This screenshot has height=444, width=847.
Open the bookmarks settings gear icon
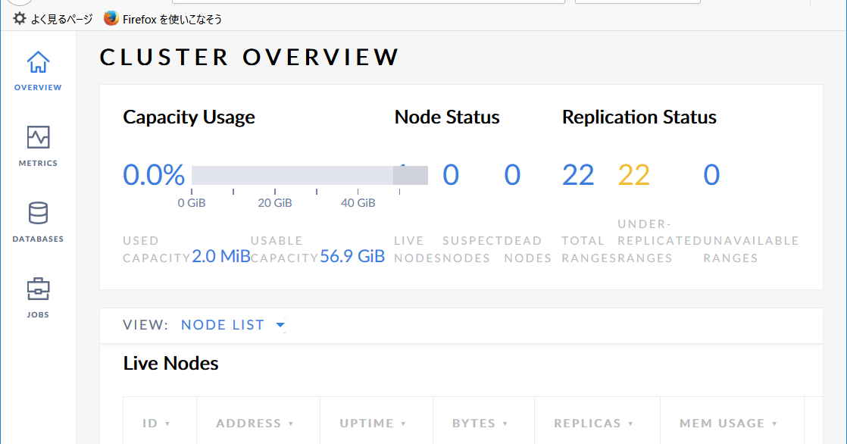pos(18,18)
